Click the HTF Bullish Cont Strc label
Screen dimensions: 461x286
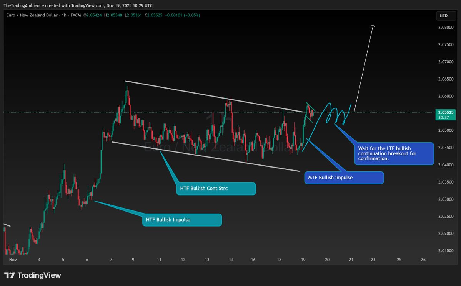pyautogui.click(x=216, y=189)
